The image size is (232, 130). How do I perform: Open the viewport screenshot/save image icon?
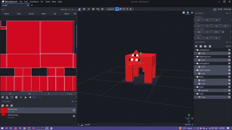(184, 13)
